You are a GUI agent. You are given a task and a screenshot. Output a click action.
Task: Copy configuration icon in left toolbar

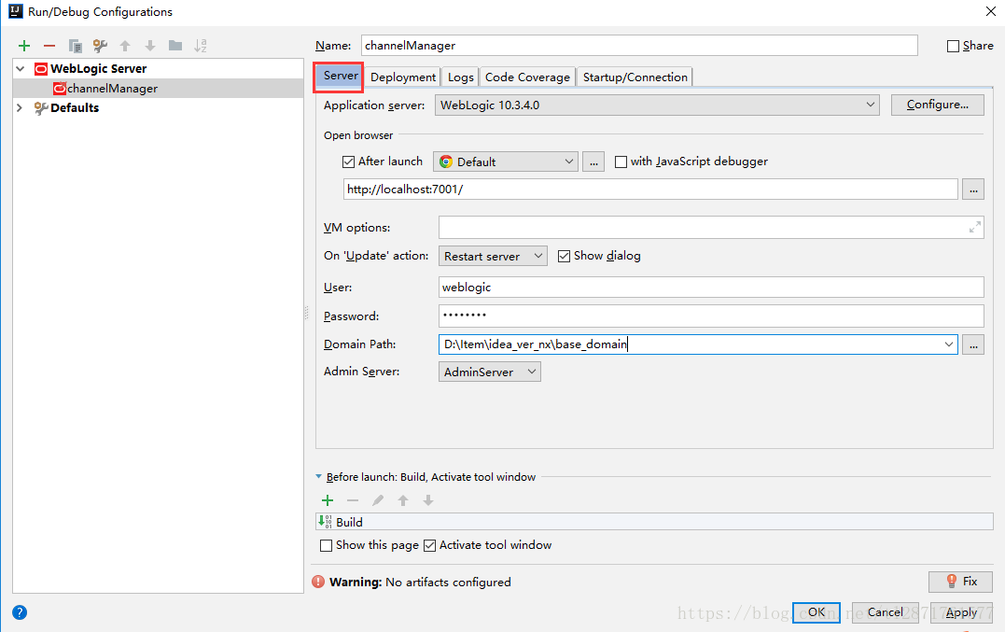click(x=75, y=46)
